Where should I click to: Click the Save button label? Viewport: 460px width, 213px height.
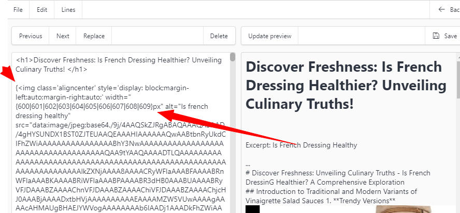click(x=450, y=36)
